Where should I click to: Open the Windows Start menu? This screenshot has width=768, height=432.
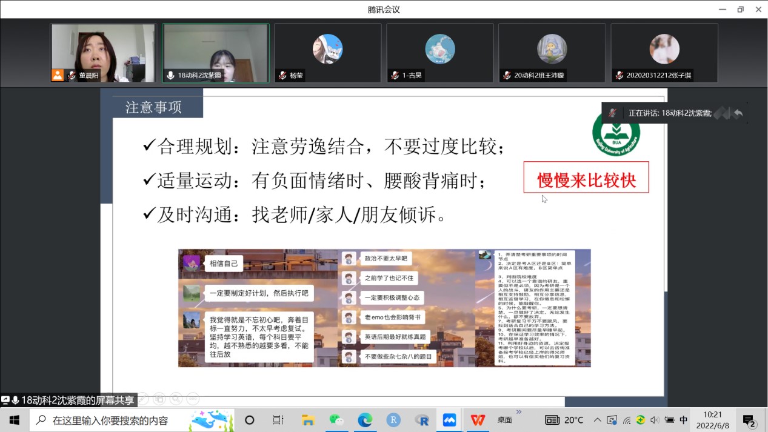14,420
